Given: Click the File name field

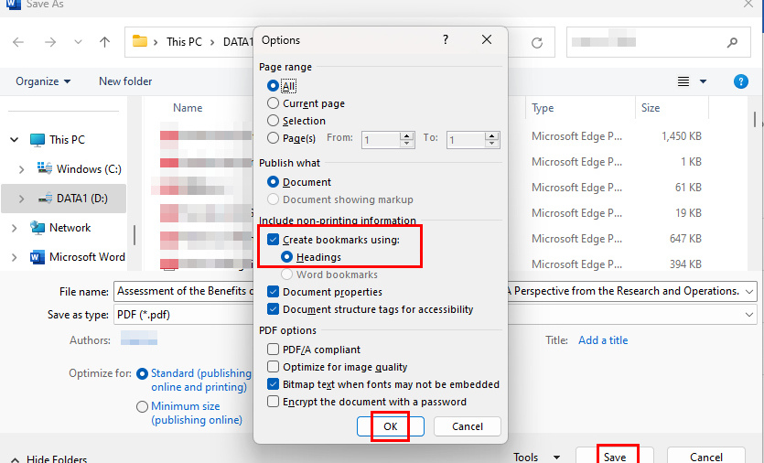Looking at the screenshot, I should pyautogui.click(x=436, y=291).
